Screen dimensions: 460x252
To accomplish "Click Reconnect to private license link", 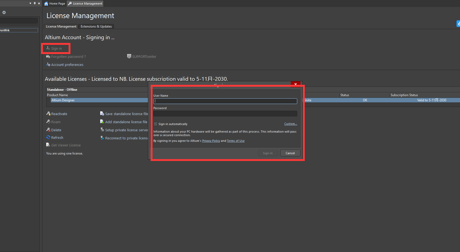I will click(x=127, y=138).
